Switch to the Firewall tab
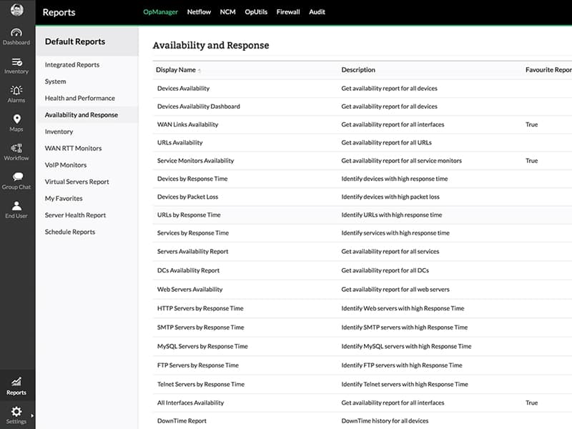Viewport: 572px width, 429px height. (x=288, y=12)
